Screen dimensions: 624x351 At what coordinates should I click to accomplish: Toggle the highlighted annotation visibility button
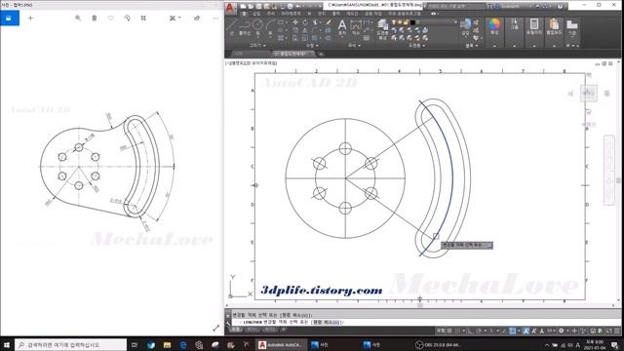tap(526, 331)
